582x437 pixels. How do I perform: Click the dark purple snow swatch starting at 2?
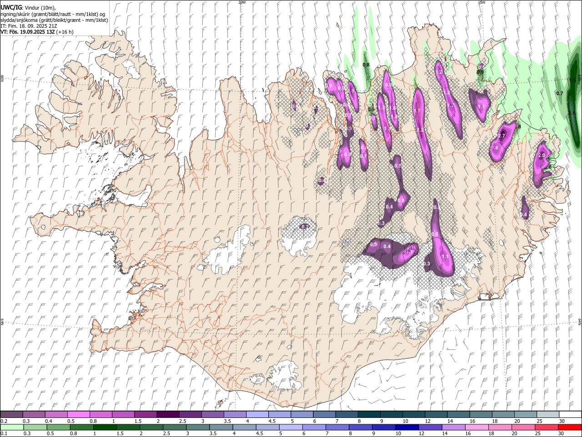coord(168,415)
